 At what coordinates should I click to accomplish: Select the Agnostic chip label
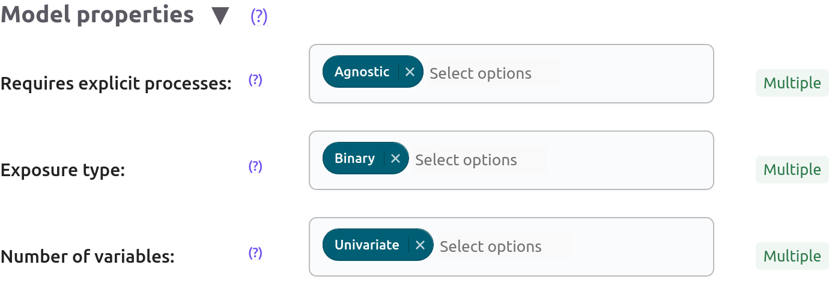click(x=362, y=72)
